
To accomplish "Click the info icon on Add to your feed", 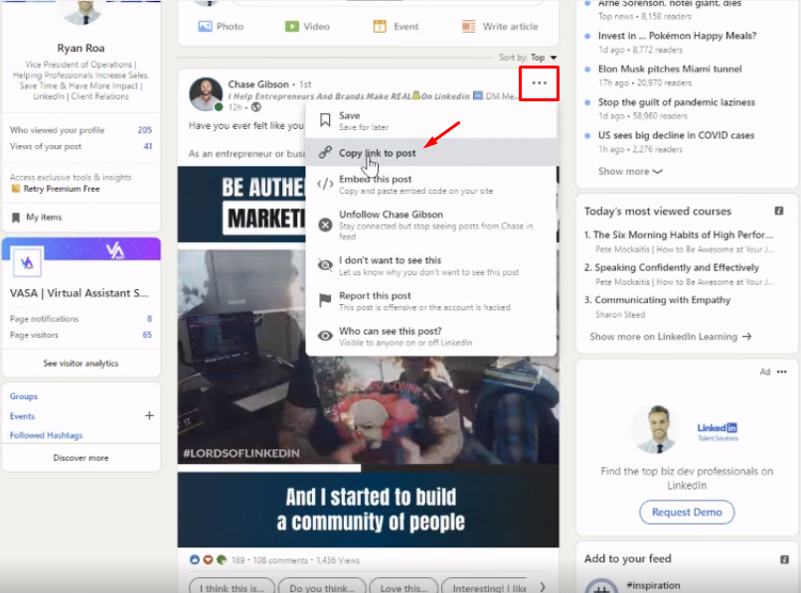I will (x=784, y=559).
